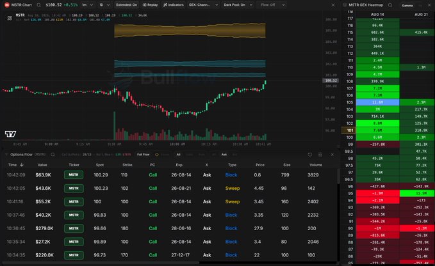The image size is (435, 266).
Task: Toggle Full Flow mode
Action: pos(143,155)
